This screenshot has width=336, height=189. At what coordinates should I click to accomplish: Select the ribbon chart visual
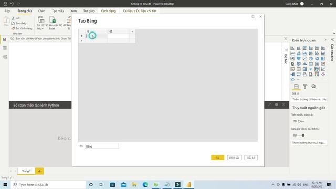click(323, 54)
